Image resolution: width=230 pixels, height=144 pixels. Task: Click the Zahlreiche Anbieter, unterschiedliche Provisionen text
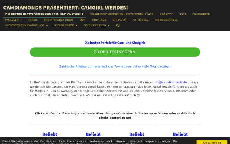pyautogui.click(x=115, y=66)
